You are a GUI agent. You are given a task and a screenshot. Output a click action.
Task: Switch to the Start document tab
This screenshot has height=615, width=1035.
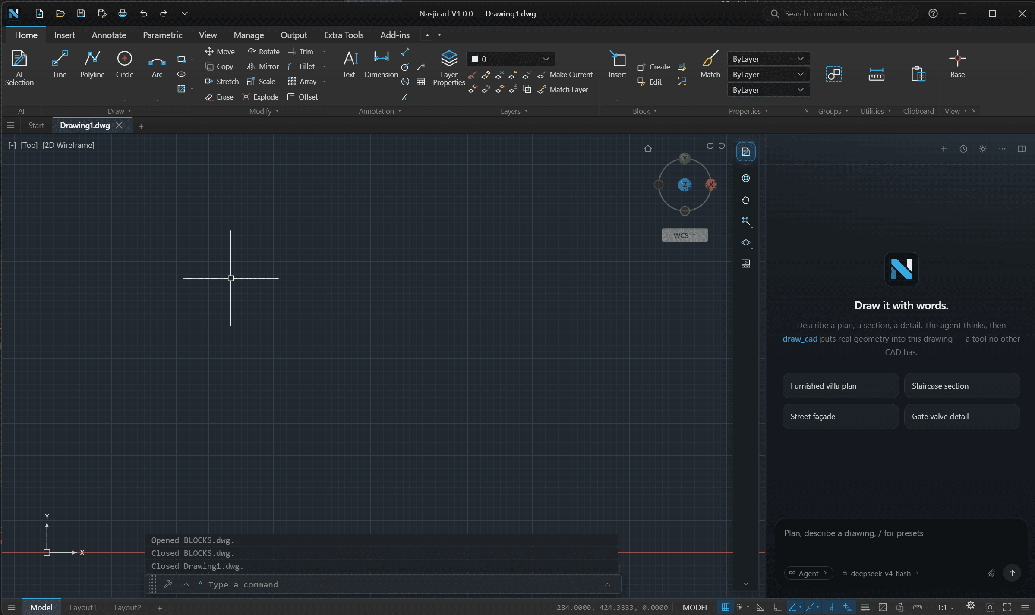click(36, 126)
